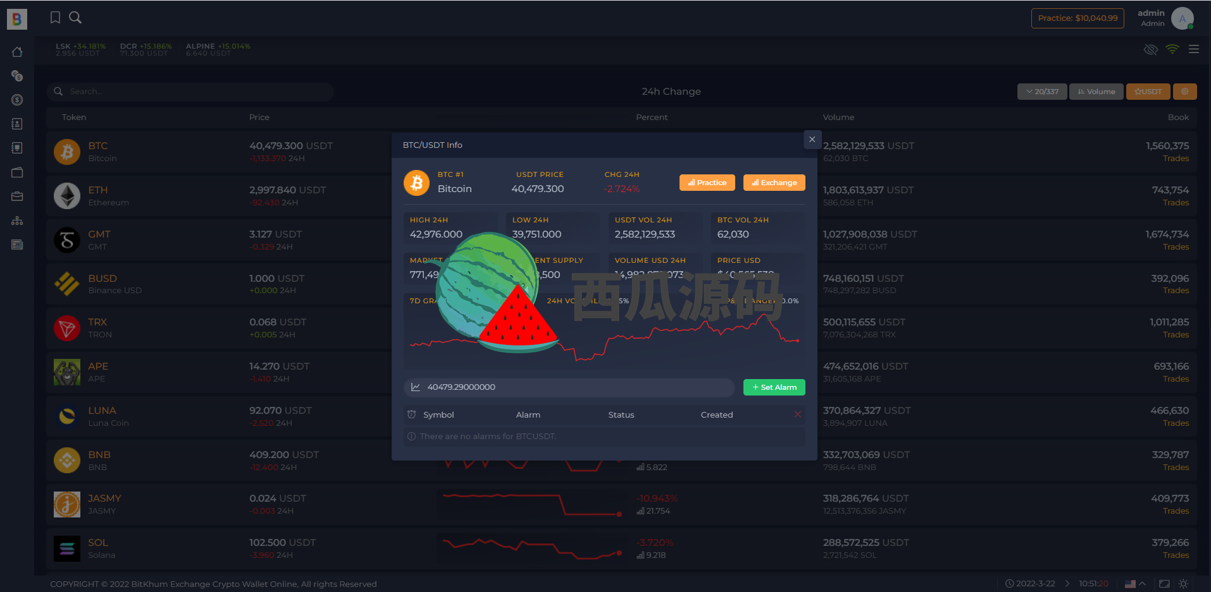Click the Wi-Fi connection status icon
Screen dimensions: 1211x592
[x=1172, y=49]
